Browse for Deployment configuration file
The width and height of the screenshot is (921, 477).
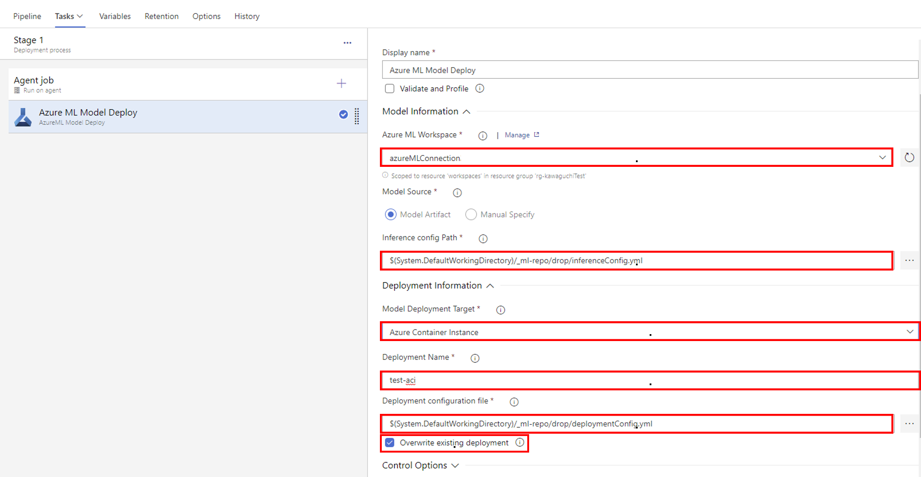pos(909,424)
